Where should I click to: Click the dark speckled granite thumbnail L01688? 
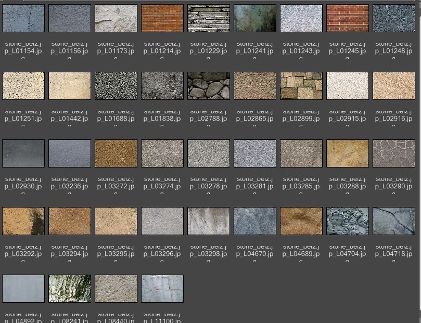116,86
